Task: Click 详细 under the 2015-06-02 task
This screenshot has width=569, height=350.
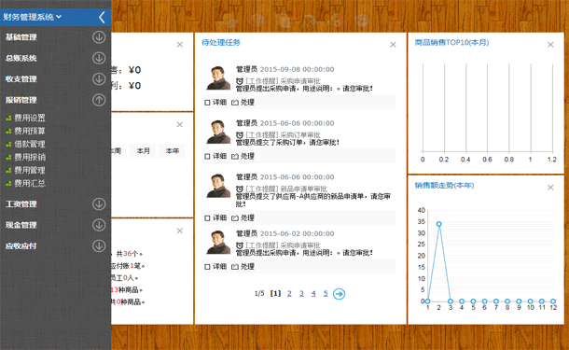Action: (x=215, y=267)
